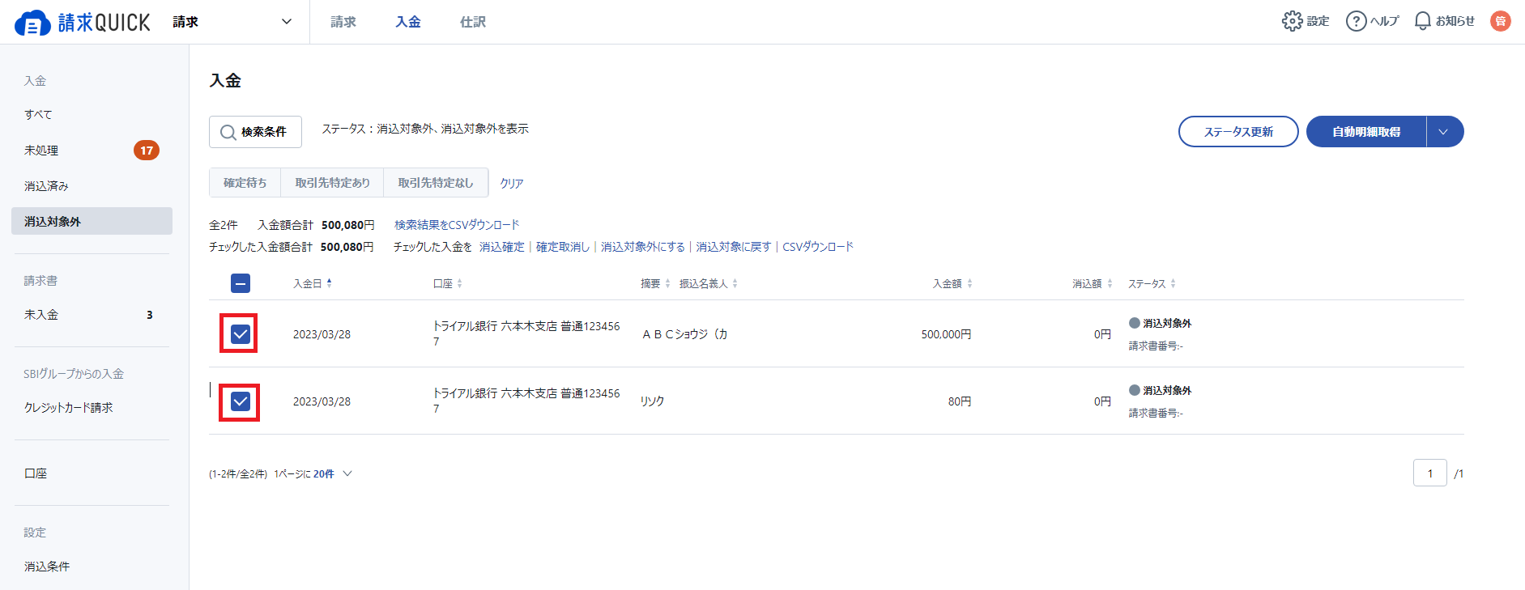Viewport: 1525px width, 590px height.
Task: Click the 検索条件 magnifier button
Action: coord(255,132)
